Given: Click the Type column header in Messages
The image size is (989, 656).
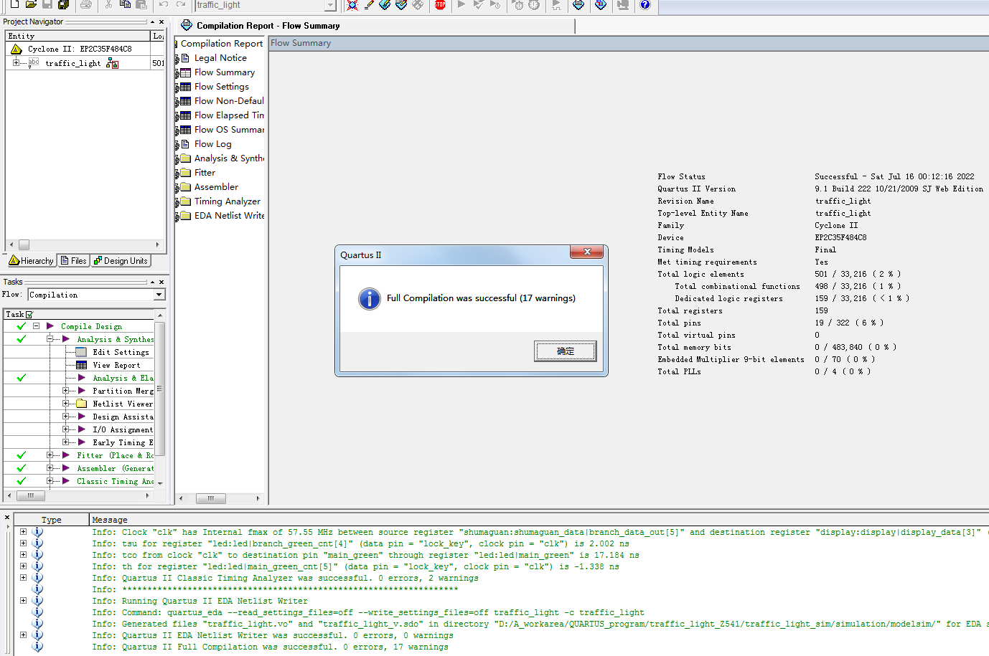Looking at the screenshot, I should [52, 520].
